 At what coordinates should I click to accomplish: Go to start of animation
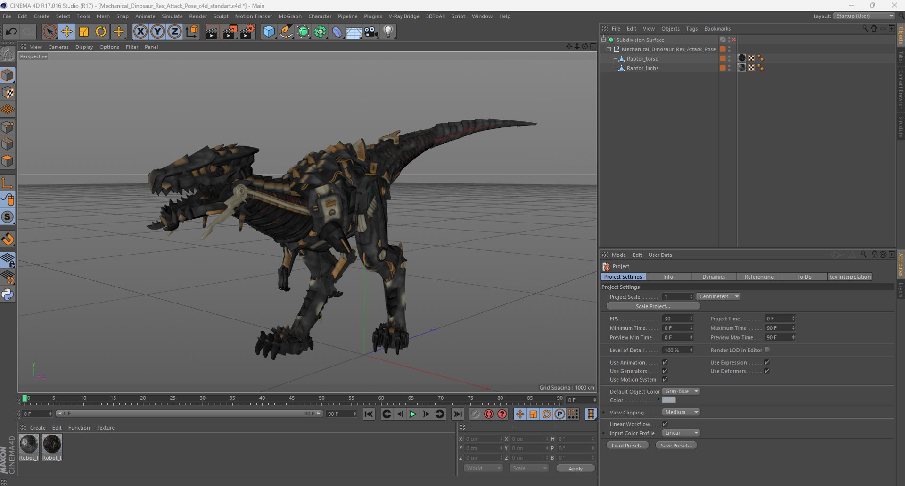coord(369,414)
